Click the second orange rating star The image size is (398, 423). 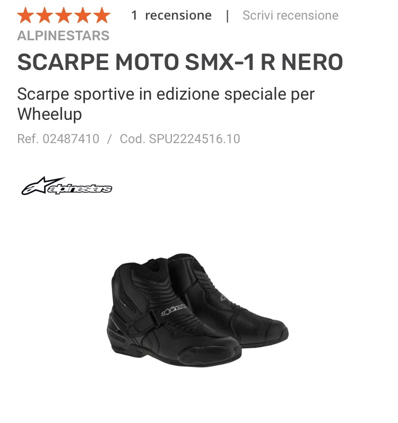(45, 15)
